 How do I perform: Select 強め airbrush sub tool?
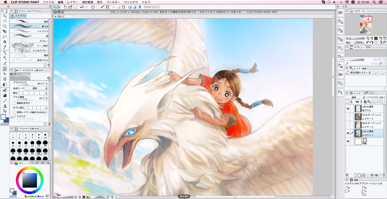coord(29,21)
